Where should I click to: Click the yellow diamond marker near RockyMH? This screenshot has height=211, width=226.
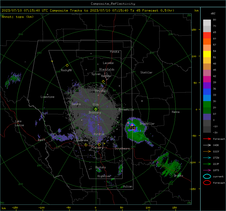[67, 65]
